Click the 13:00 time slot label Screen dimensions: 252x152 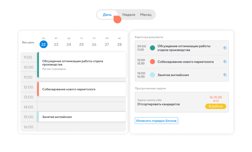coord(29,97)
